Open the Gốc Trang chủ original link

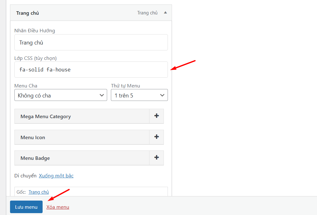click(x=39, y=192)
